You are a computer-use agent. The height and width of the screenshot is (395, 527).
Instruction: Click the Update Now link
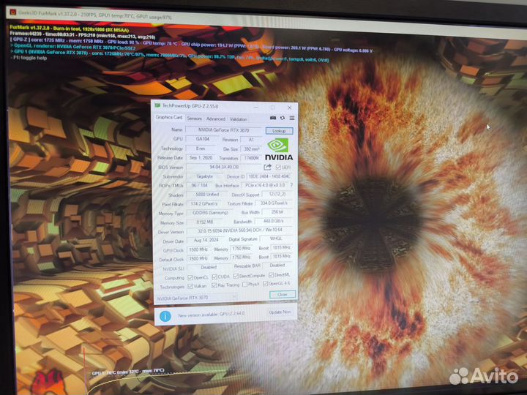coord(280,312)
